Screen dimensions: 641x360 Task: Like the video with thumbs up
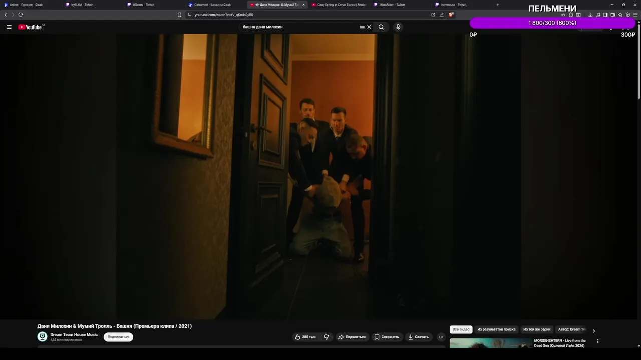tap(305, 337)
